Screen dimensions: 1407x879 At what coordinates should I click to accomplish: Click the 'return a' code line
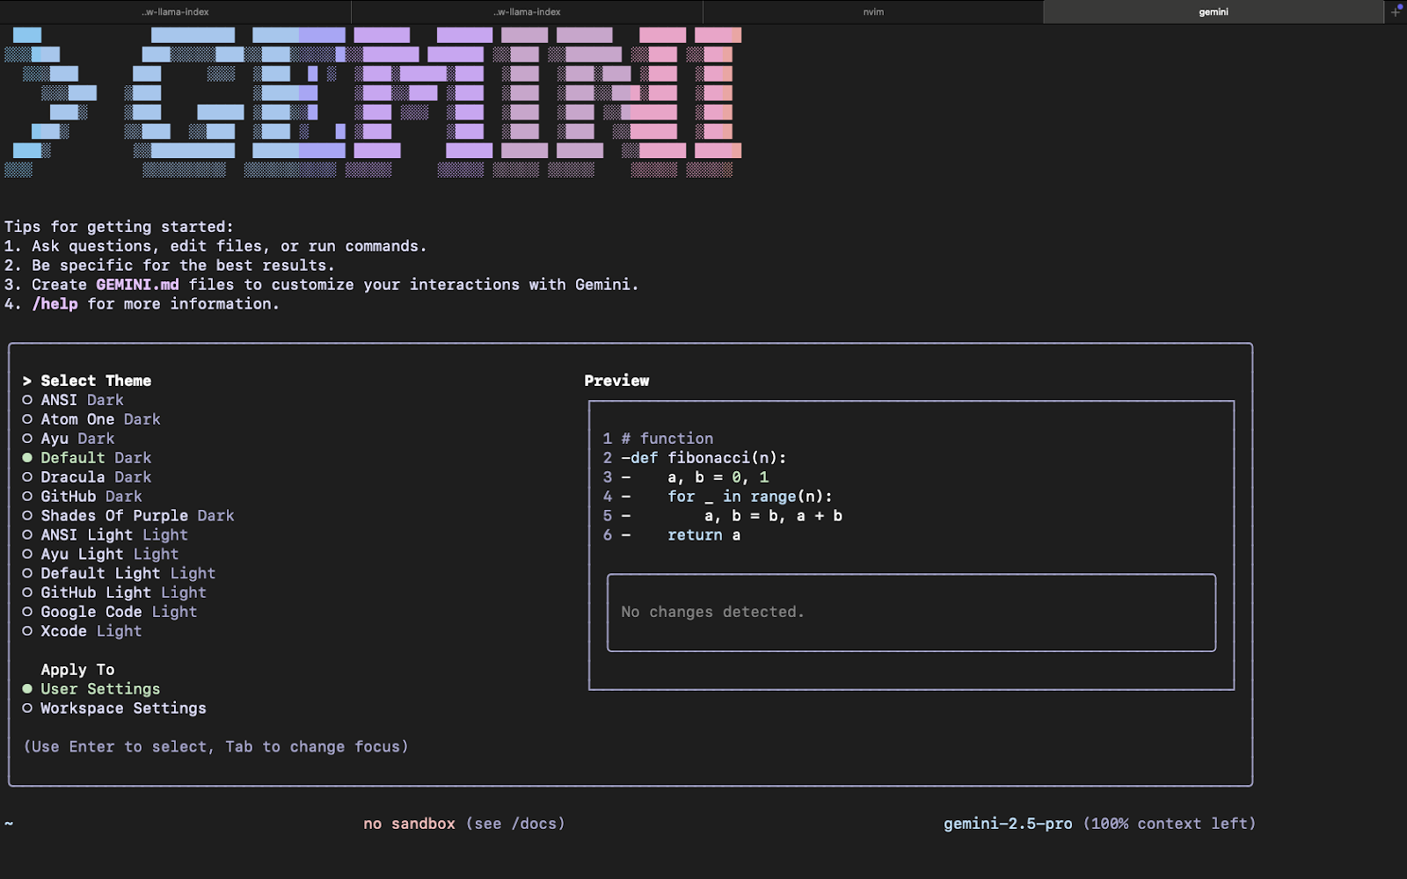pos(703,535)
